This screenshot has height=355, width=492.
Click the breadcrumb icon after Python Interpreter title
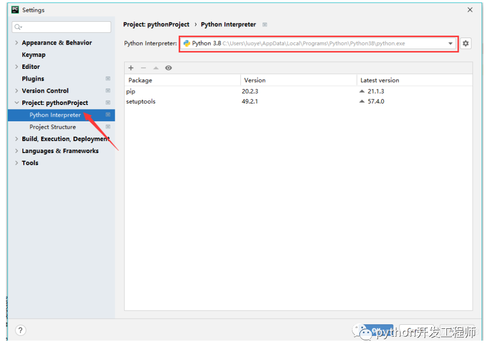(x=265, y=25)
